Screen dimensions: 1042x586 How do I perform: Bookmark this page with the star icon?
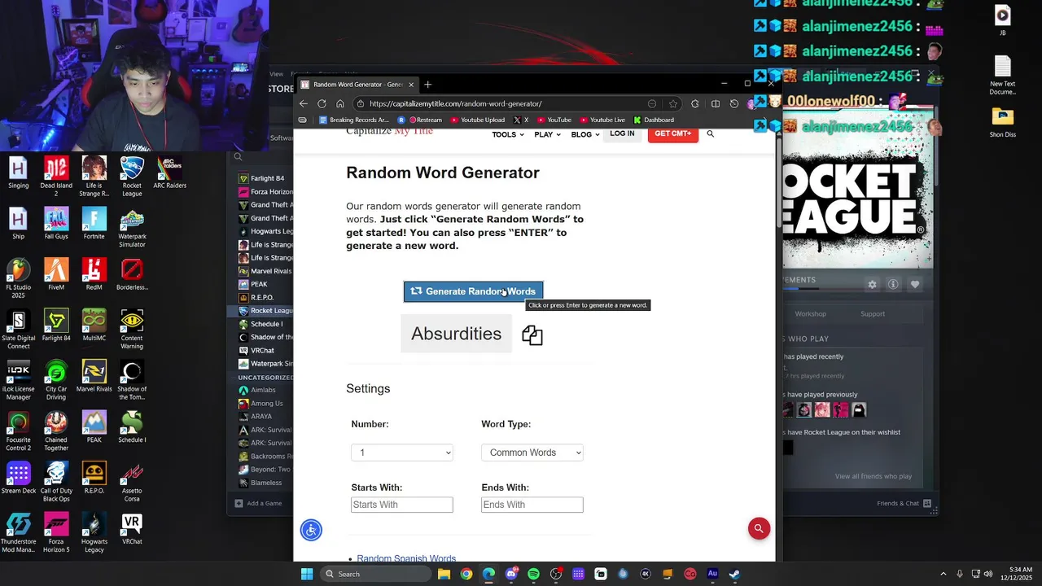pyautogui.click(x=673, y=103)
